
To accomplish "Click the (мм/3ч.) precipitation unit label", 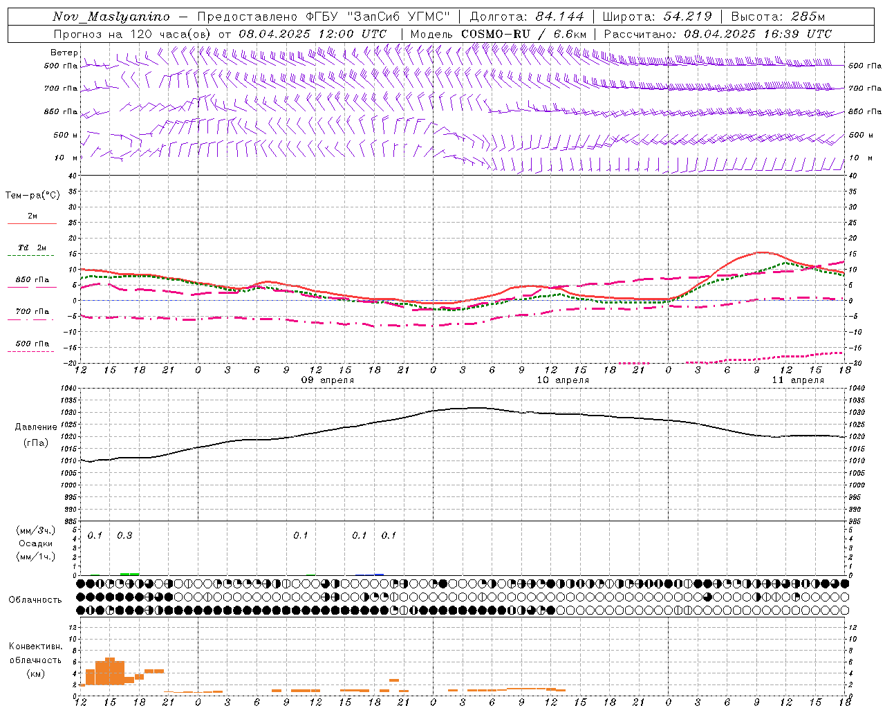I will pos(35,530).
